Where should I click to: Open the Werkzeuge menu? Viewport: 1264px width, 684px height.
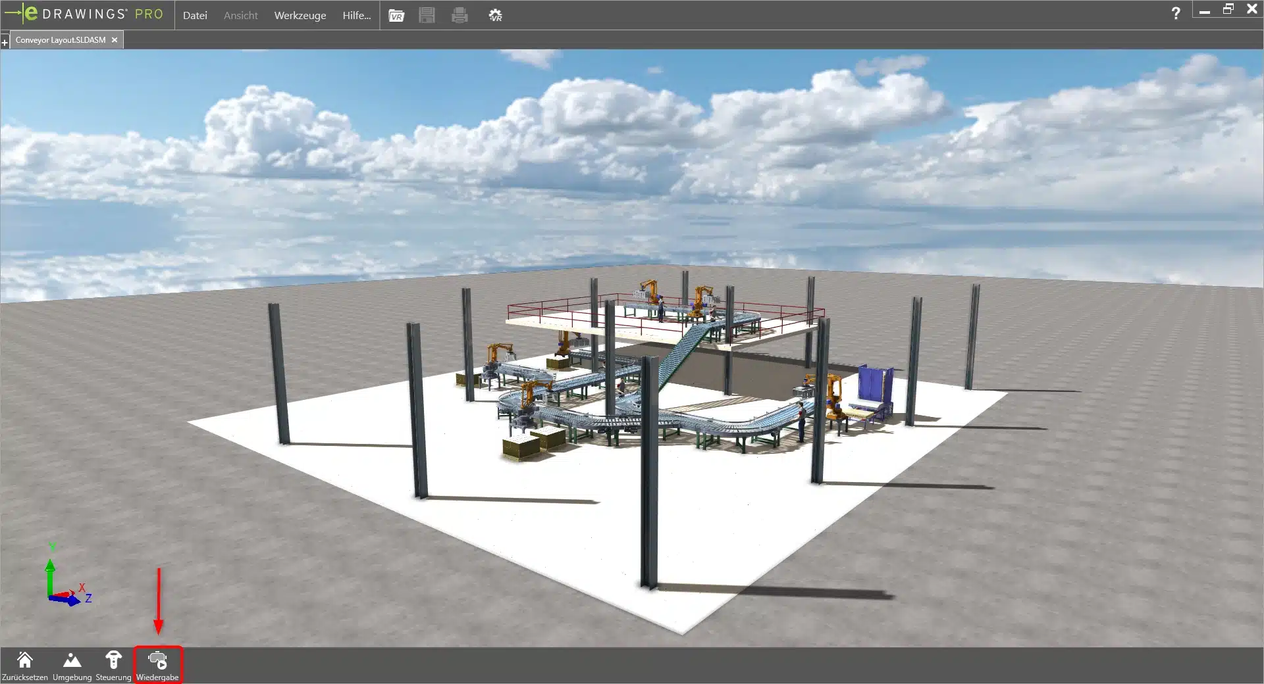click(300, 15)
